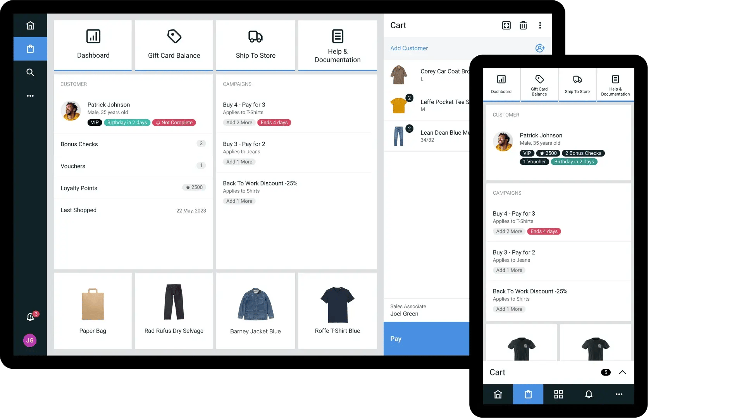Open the Gift Card Balance tool
The height and width of the screenshot is (418, 744).
click(x=174, y=45)
